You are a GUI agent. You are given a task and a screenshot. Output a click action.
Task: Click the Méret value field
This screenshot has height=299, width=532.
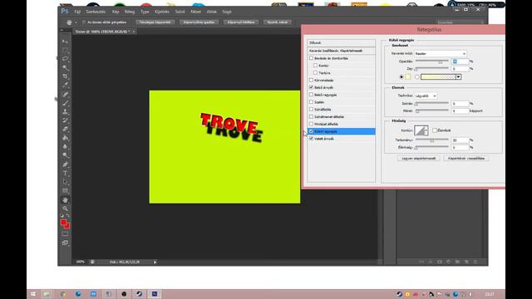[x=460, y=110]
